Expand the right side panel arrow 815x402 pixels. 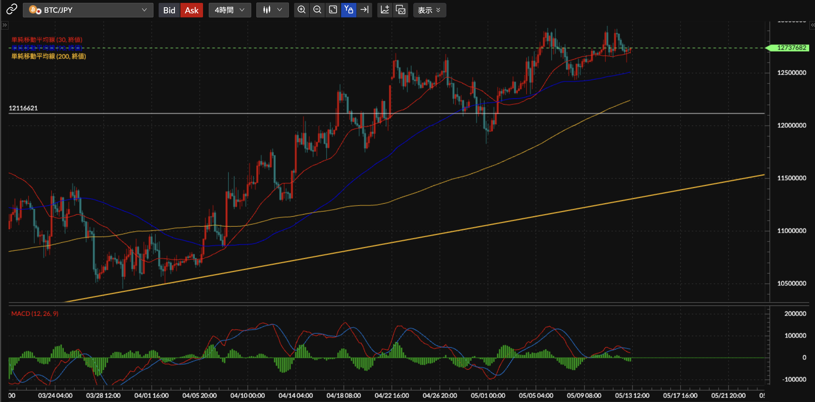click(812, 25)
